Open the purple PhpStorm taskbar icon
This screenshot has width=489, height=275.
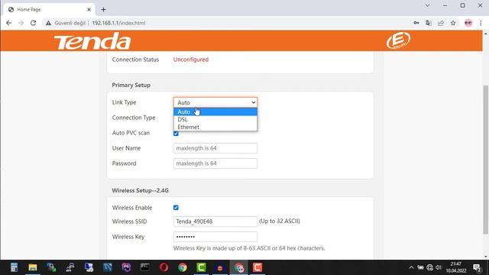coord(126,267)
